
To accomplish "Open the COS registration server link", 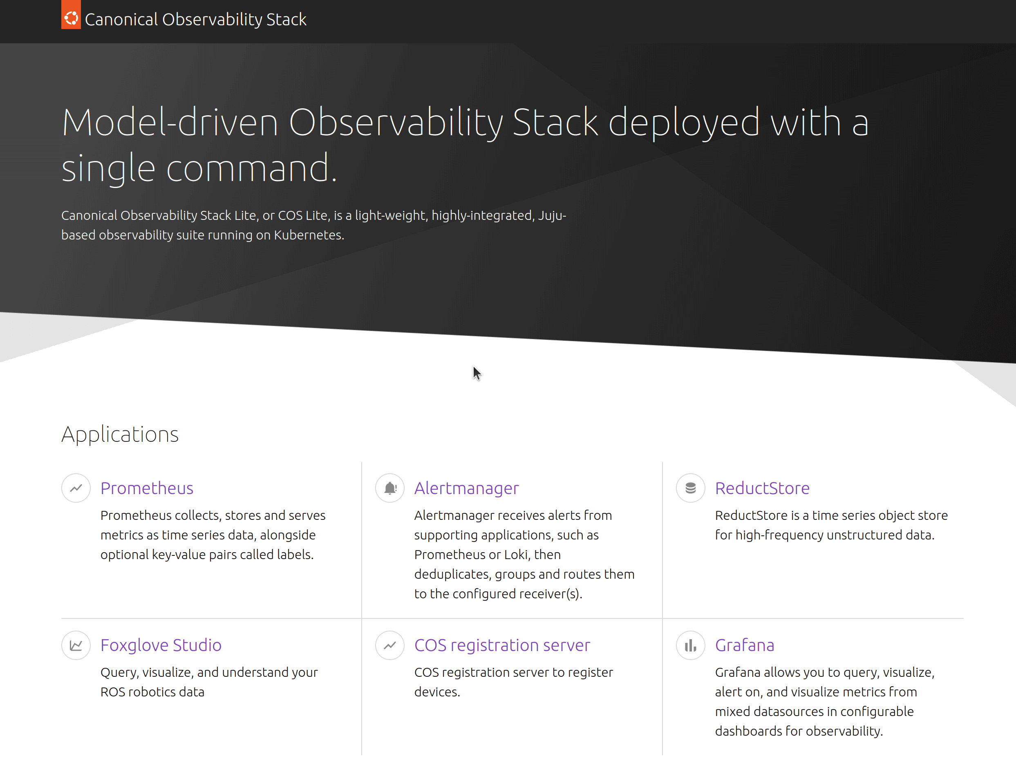I will [x=501, y=645].
